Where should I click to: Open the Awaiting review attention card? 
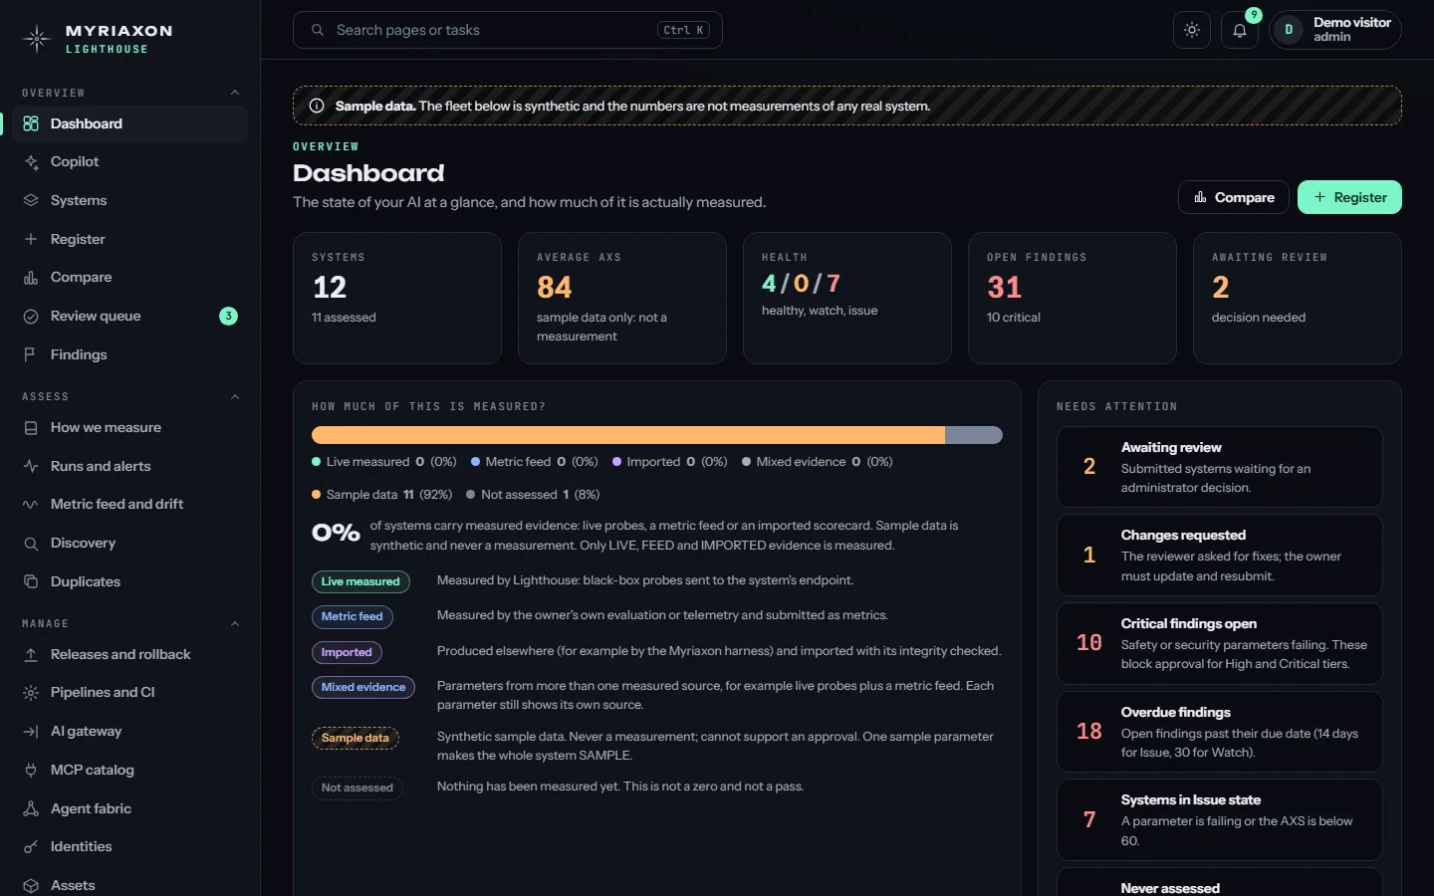(1220, 467)
